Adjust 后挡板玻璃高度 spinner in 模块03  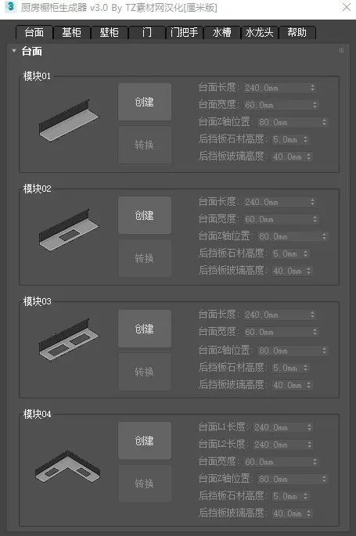coord(308,385)
